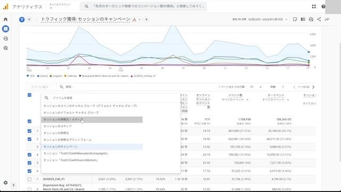Click the go-to-page number field
Screen dimensions: 341x192
[x=283, y=87]
